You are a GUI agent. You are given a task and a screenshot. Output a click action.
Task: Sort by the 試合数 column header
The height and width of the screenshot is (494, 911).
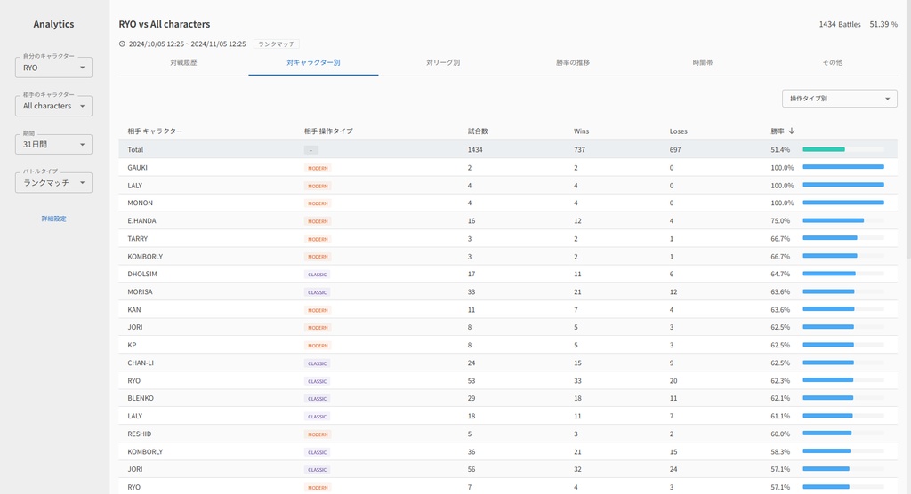click(478, 131)
